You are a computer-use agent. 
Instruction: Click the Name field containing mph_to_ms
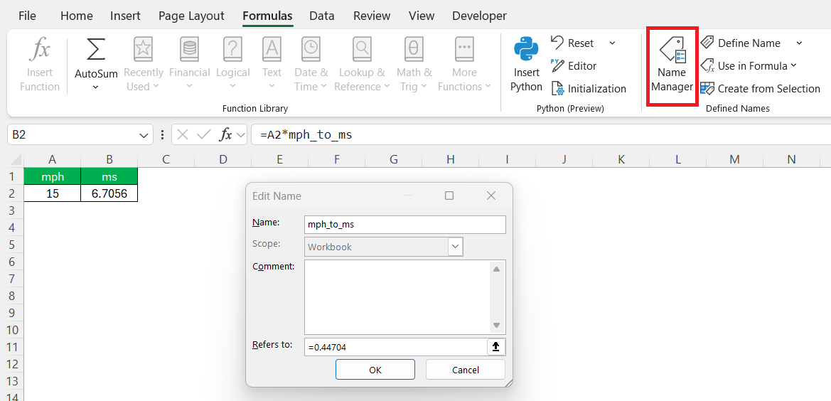[x=405, y=225]
